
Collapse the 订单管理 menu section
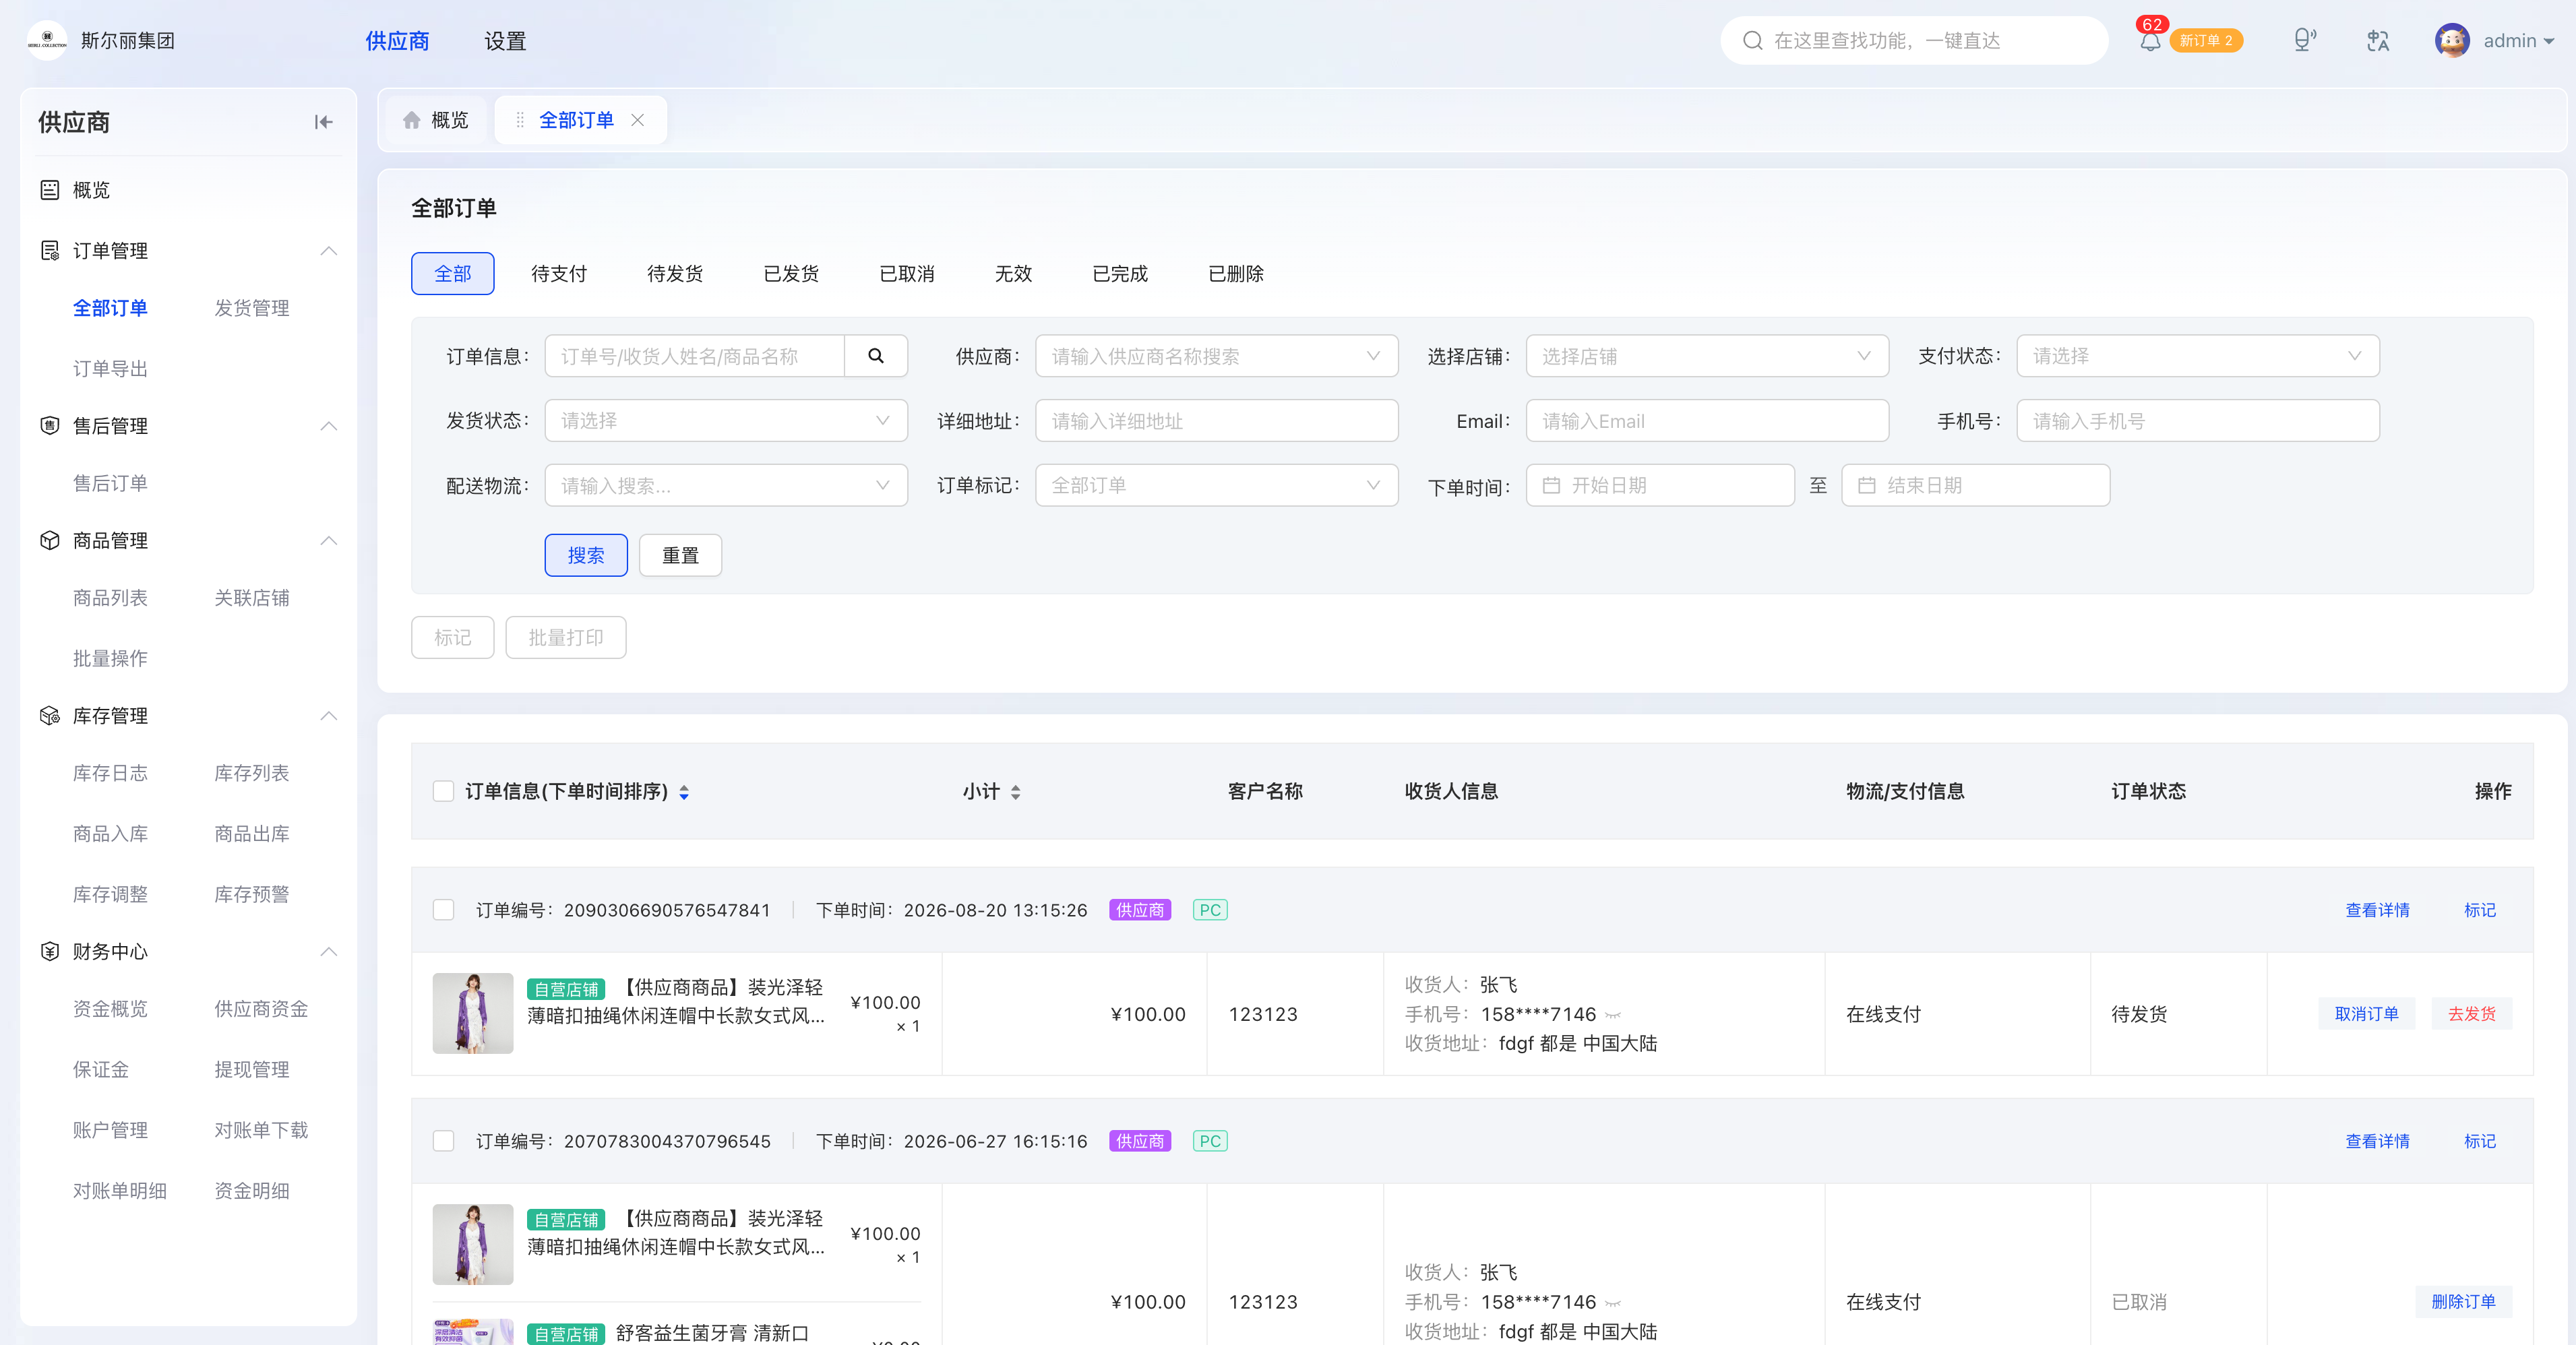click(x=328, y=251)
